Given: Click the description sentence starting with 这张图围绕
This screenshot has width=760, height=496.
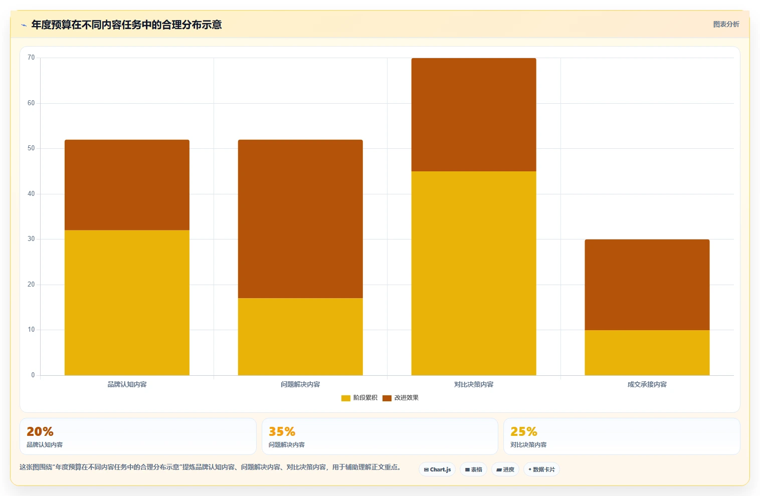Looking at the screenshot, I should coord(210,467).
